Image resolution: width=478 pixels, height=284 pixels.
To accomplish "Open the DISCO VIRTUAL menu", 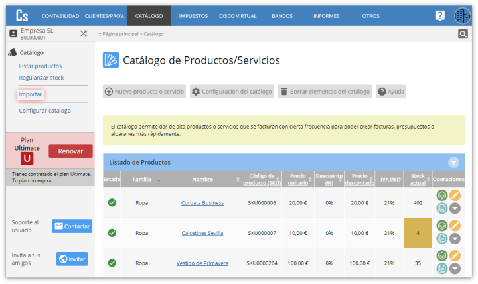I will click(238, 16).
